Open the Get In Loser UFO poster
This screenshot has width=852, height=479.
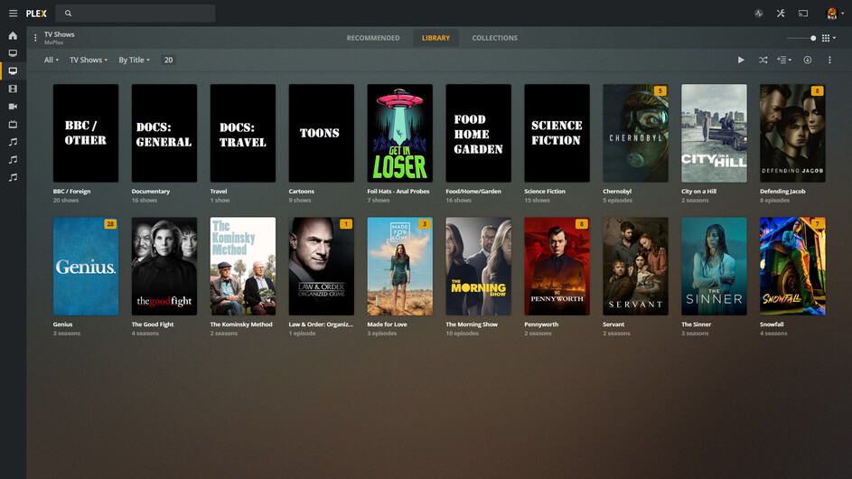coord(400,133)
